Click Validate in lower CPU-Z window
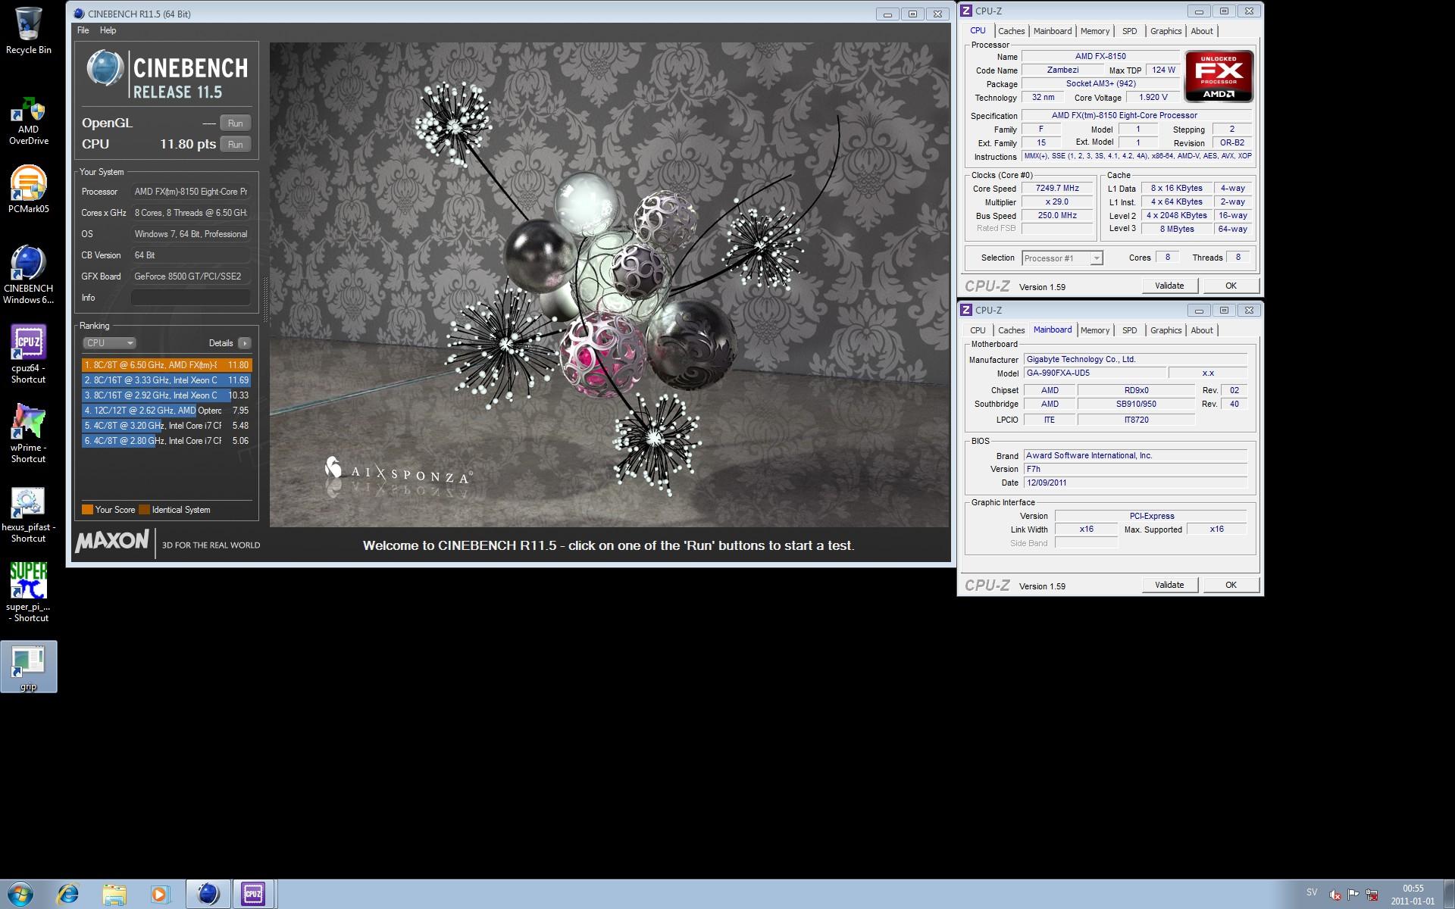Viewport: 1455px width, 909px height. click(x=1169, y=585)
